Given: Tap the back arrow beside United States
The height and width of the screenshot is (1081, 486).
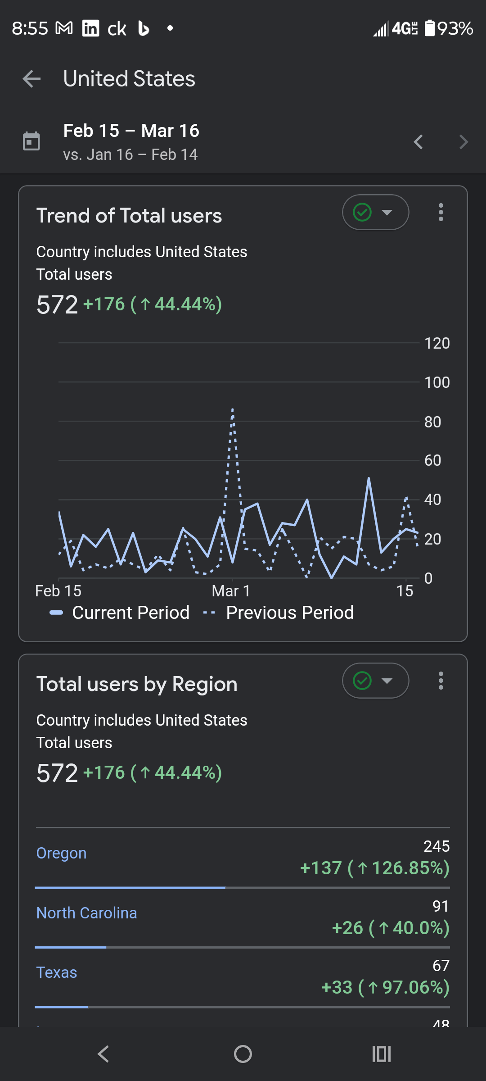Looking at the screenshot, I should (31, 79).
